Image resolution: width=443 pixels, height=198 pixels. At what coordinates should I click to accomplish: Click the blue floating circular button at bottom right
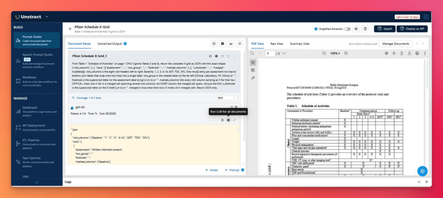[422, 171]
